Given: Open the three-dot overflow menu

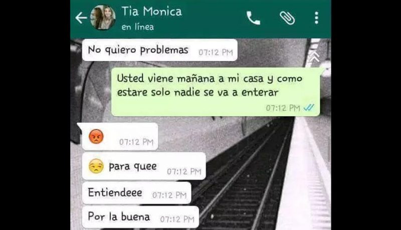Looking at the screenshot, I should pos(317,18).
